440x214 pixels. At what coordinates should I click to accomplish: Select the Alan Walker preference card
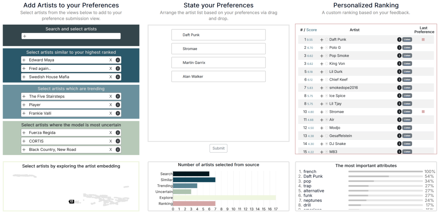tap(219, 76)
